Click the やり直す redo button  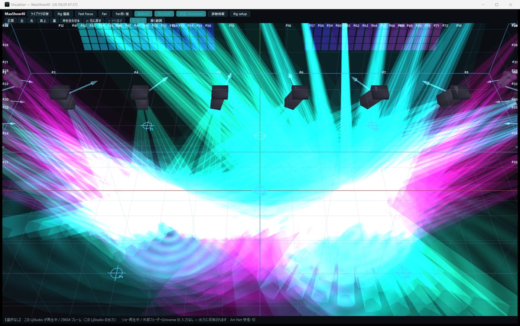(115, 21)
